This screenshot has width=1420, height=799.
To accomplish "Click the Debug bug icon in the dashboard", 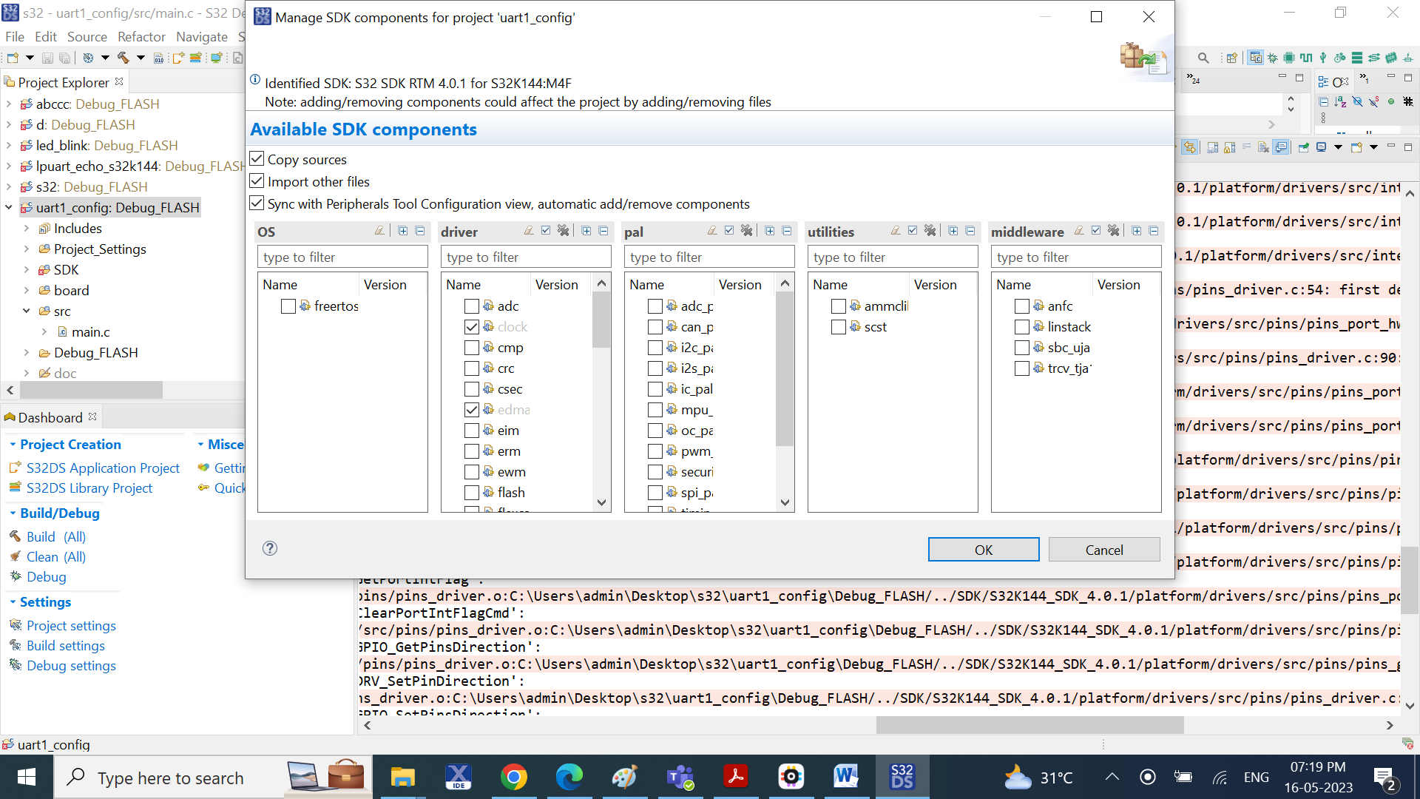I will pyautogui.click(x=16, y=577).
